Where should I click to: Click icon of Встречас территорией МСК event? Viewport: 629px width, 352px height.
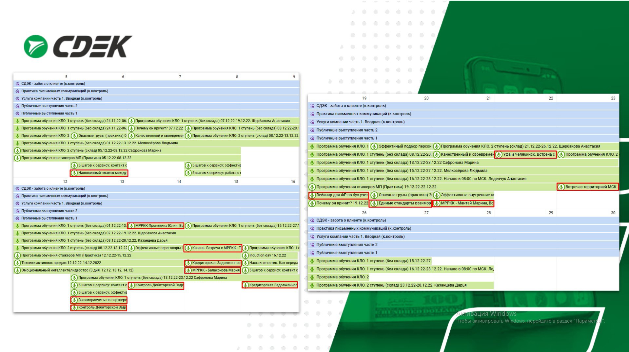click(x=561, y=187)
